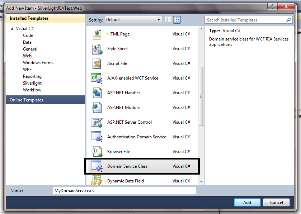This screenshot has width=301, height=214.
Task: Select the Web category
Action: pyautogui.click(x=27, y=56)
